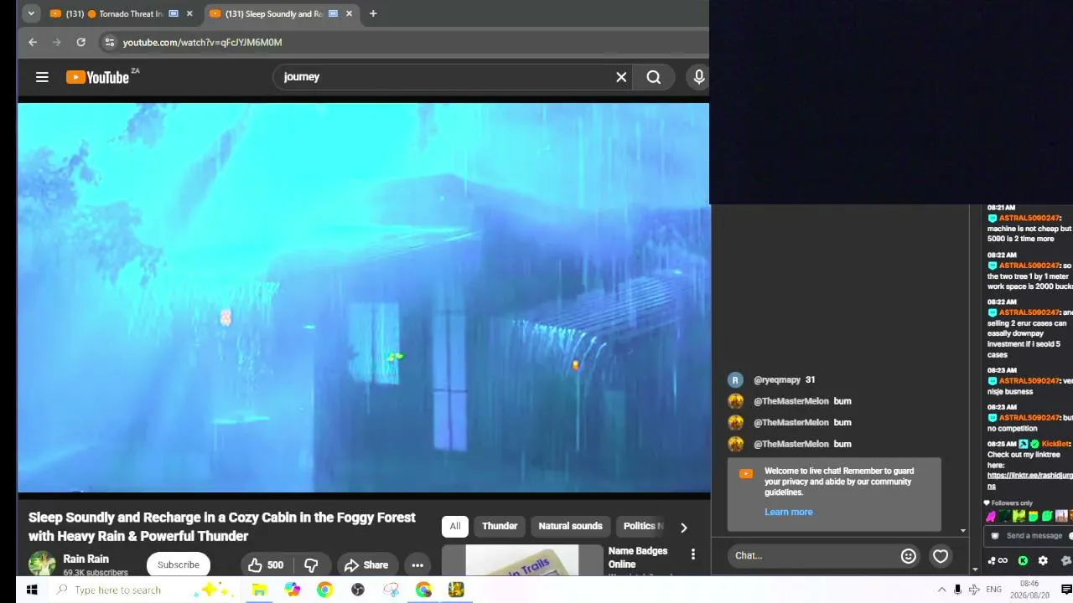1073x603 pixels.
Task: Open the Rain Rain channel avatar
Action: (x=42, y=564)
